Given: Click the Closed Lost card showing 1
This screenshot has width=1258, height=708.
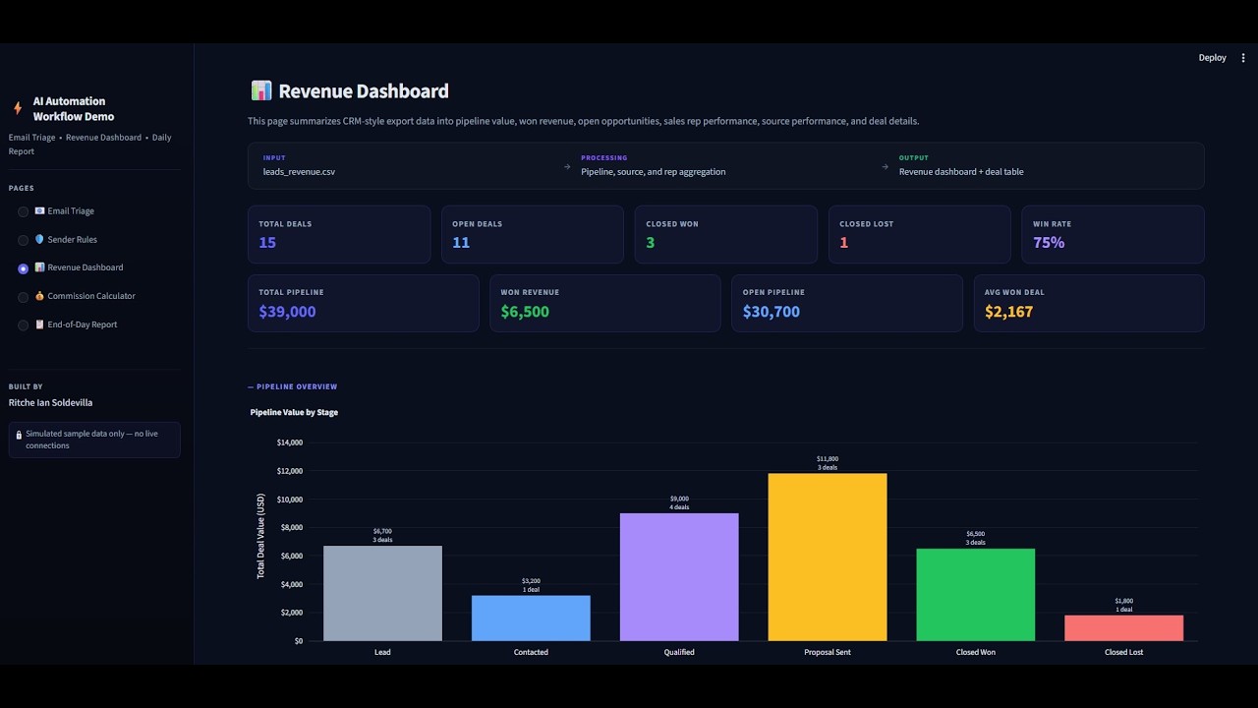Looking at the screenshot, I should click(920, 234).
